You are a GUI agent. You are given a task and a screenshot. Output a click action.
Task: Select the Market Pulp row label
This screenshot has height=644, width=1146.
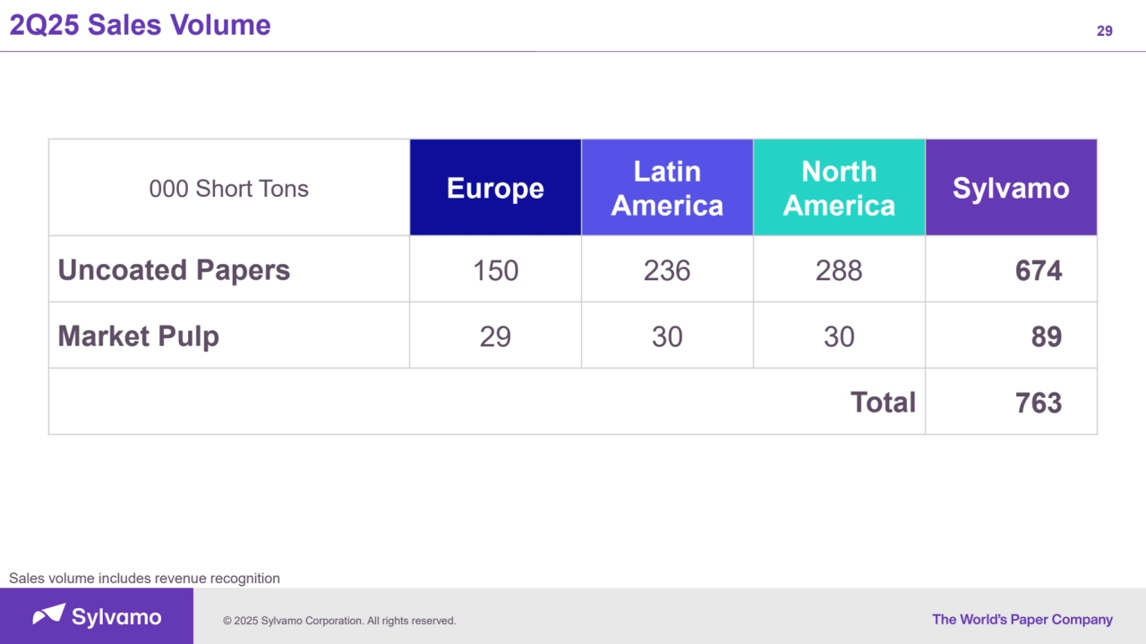tap(138, 336)
